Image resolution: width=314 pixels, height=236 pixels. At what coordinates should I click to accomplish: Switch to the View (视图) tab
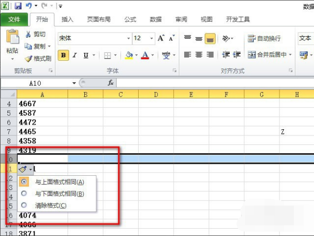tap(207, 19)
